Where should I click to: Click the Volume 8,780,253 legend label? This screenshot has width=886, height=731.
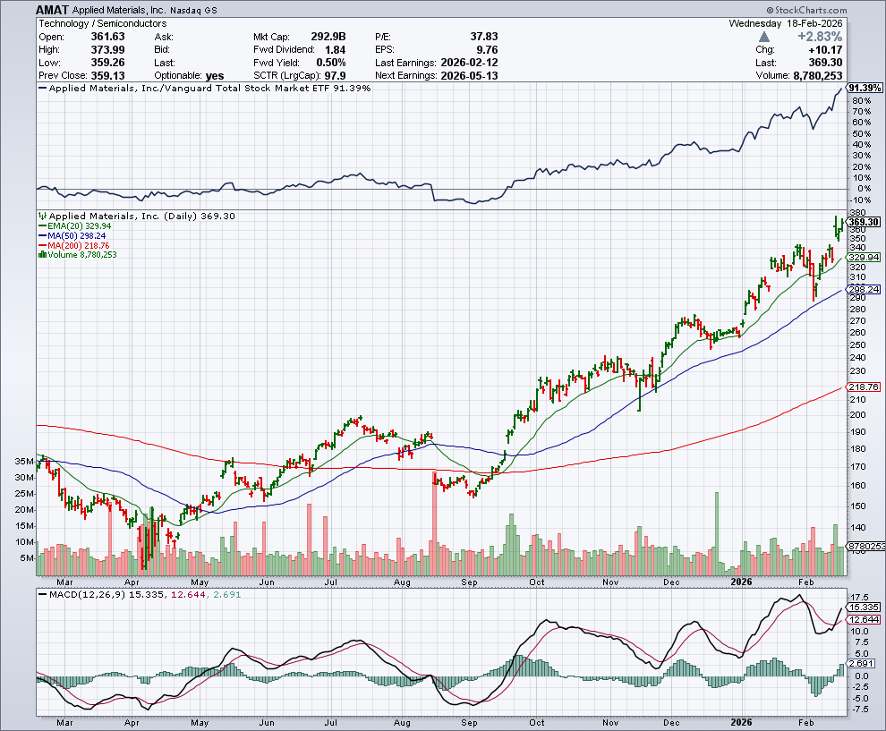tap(82, 255)
